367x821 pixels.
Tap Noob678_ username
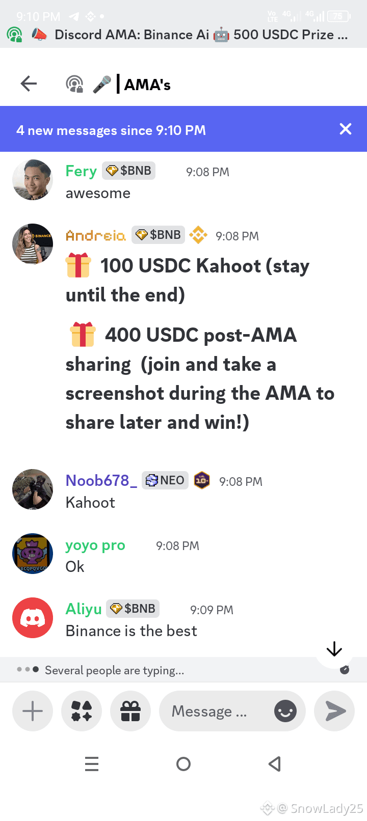(101, 480)
